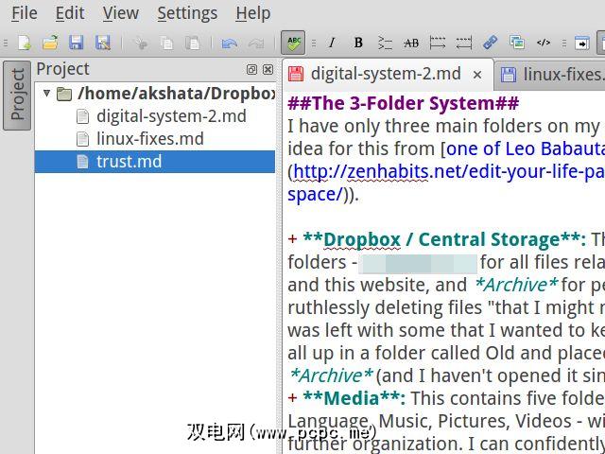Open the Help menu
Screen dimensions: 605x454
pyautogui.click(x=253, y=13)
